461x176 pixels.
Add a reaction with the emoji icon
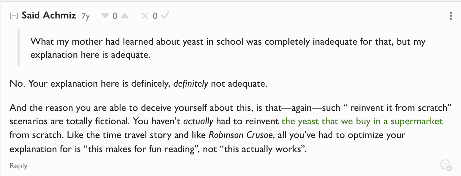(x=445, y=165)
